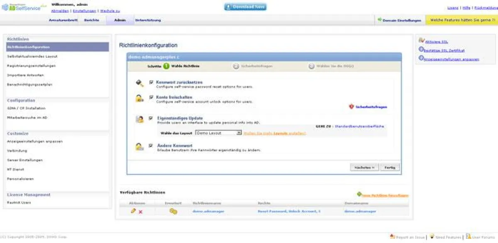Click the Einstellungen link at top
This screenshot has height=243, width=498.
coord(85,10)
